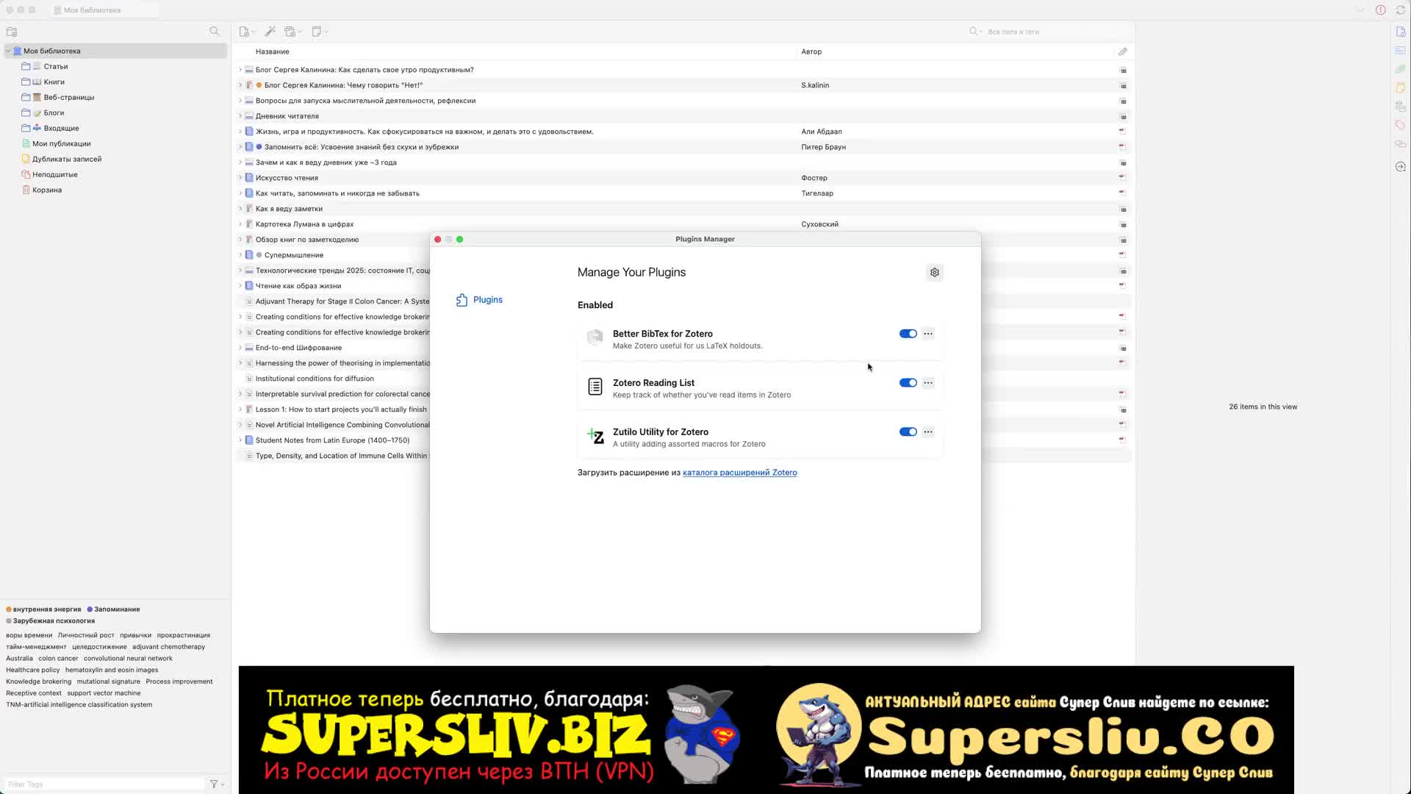The width and height of the screenshot is (1411, 794).
Task: Disable Better BibTex for Zotero plugin
Action: click(x=908, y=334)
